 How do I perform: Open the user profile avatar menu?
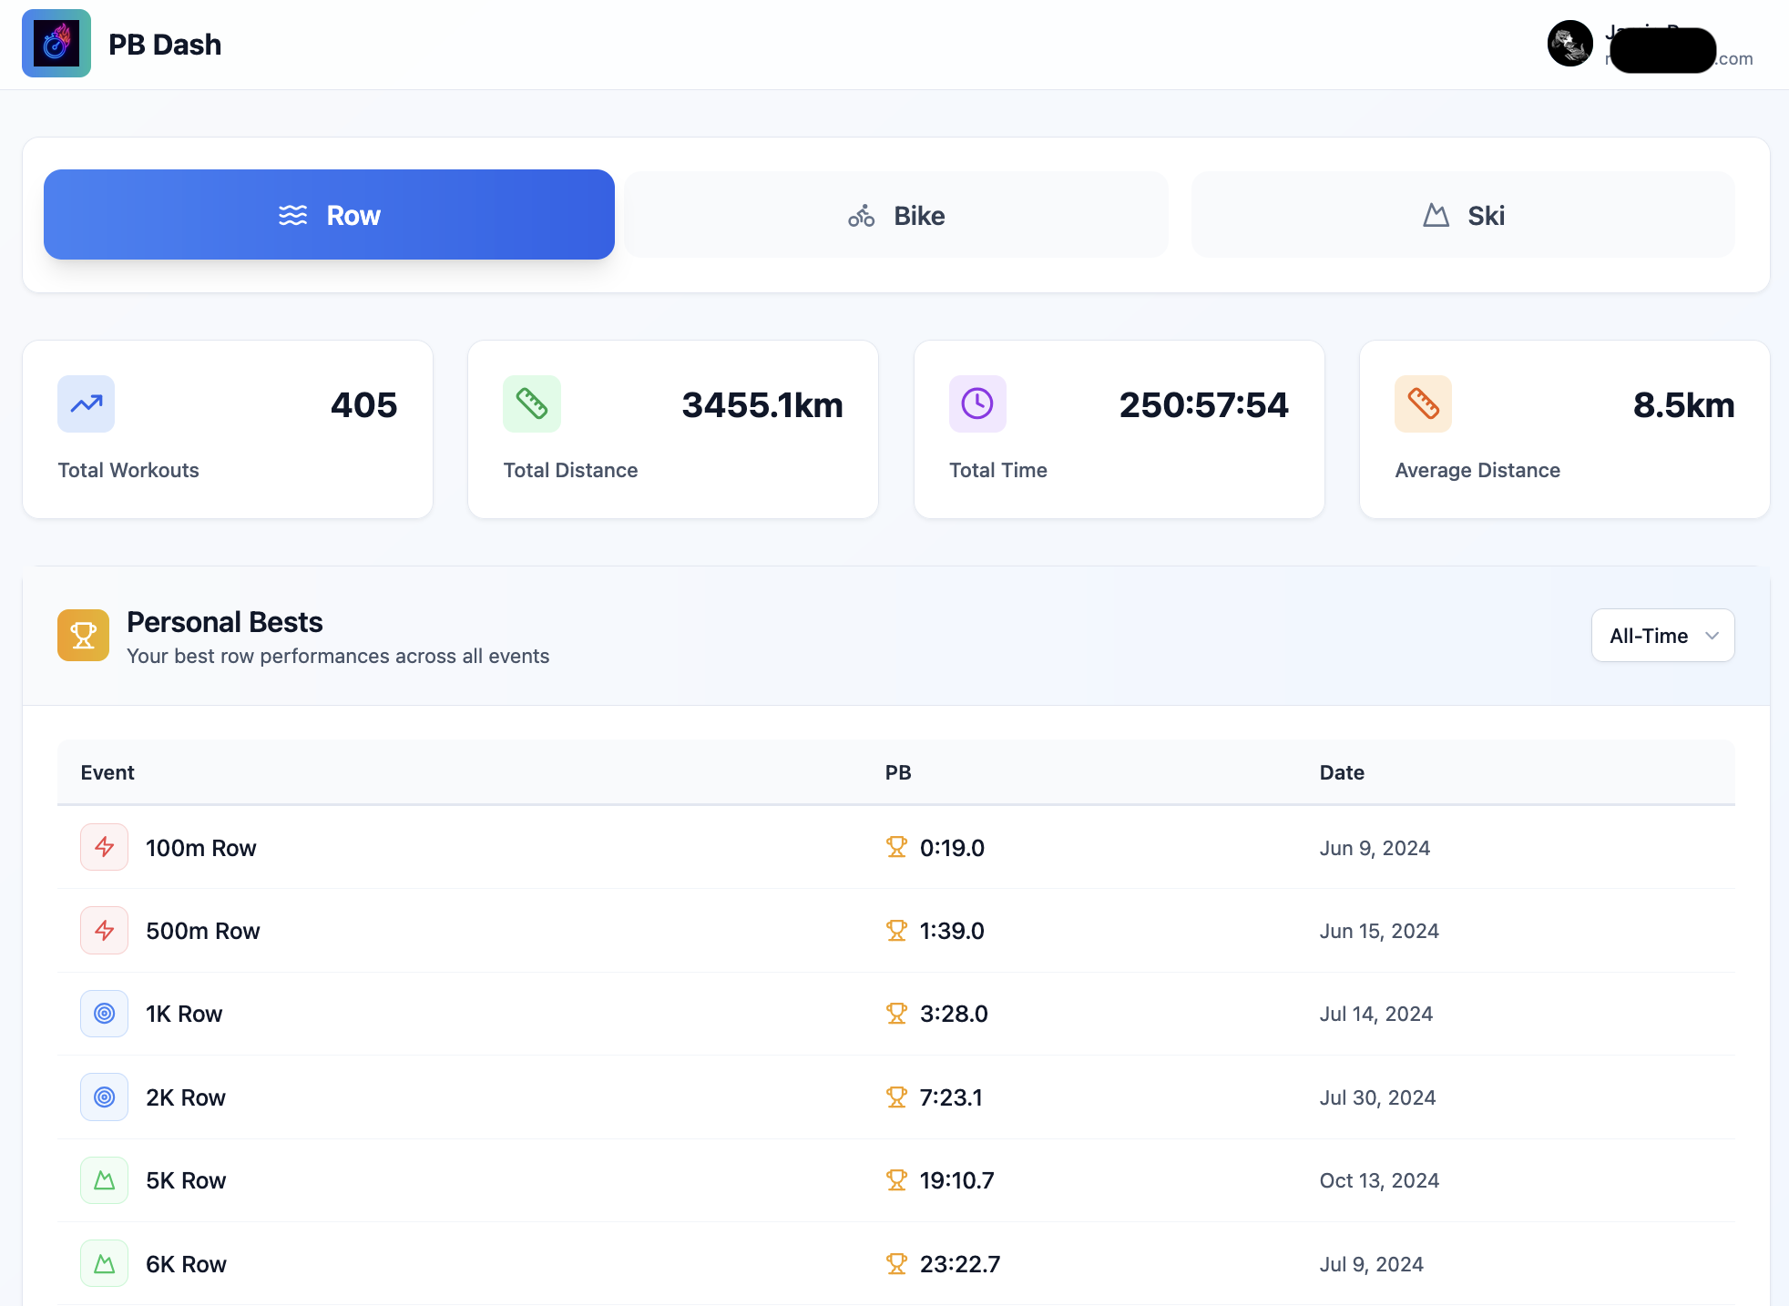point(1569,43)
